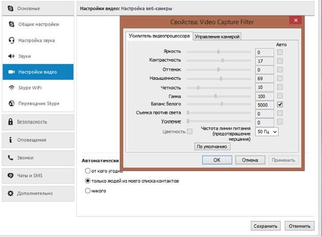Click the headset icon for Настройка звука

(x=11, y=40)
